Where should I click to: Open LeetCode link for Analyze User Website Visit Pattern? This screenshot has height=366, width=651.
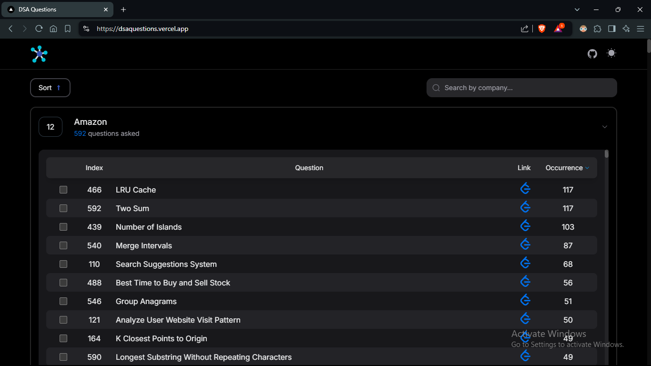click(x=525, y=319)
